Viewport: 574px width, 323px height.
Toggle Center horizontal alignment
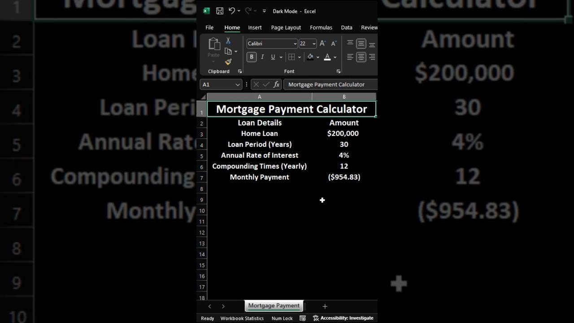tap(361, 57)
